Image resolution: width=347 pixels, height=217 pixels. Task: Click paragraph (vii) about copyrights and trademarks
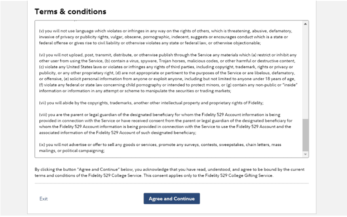[151, 103]
